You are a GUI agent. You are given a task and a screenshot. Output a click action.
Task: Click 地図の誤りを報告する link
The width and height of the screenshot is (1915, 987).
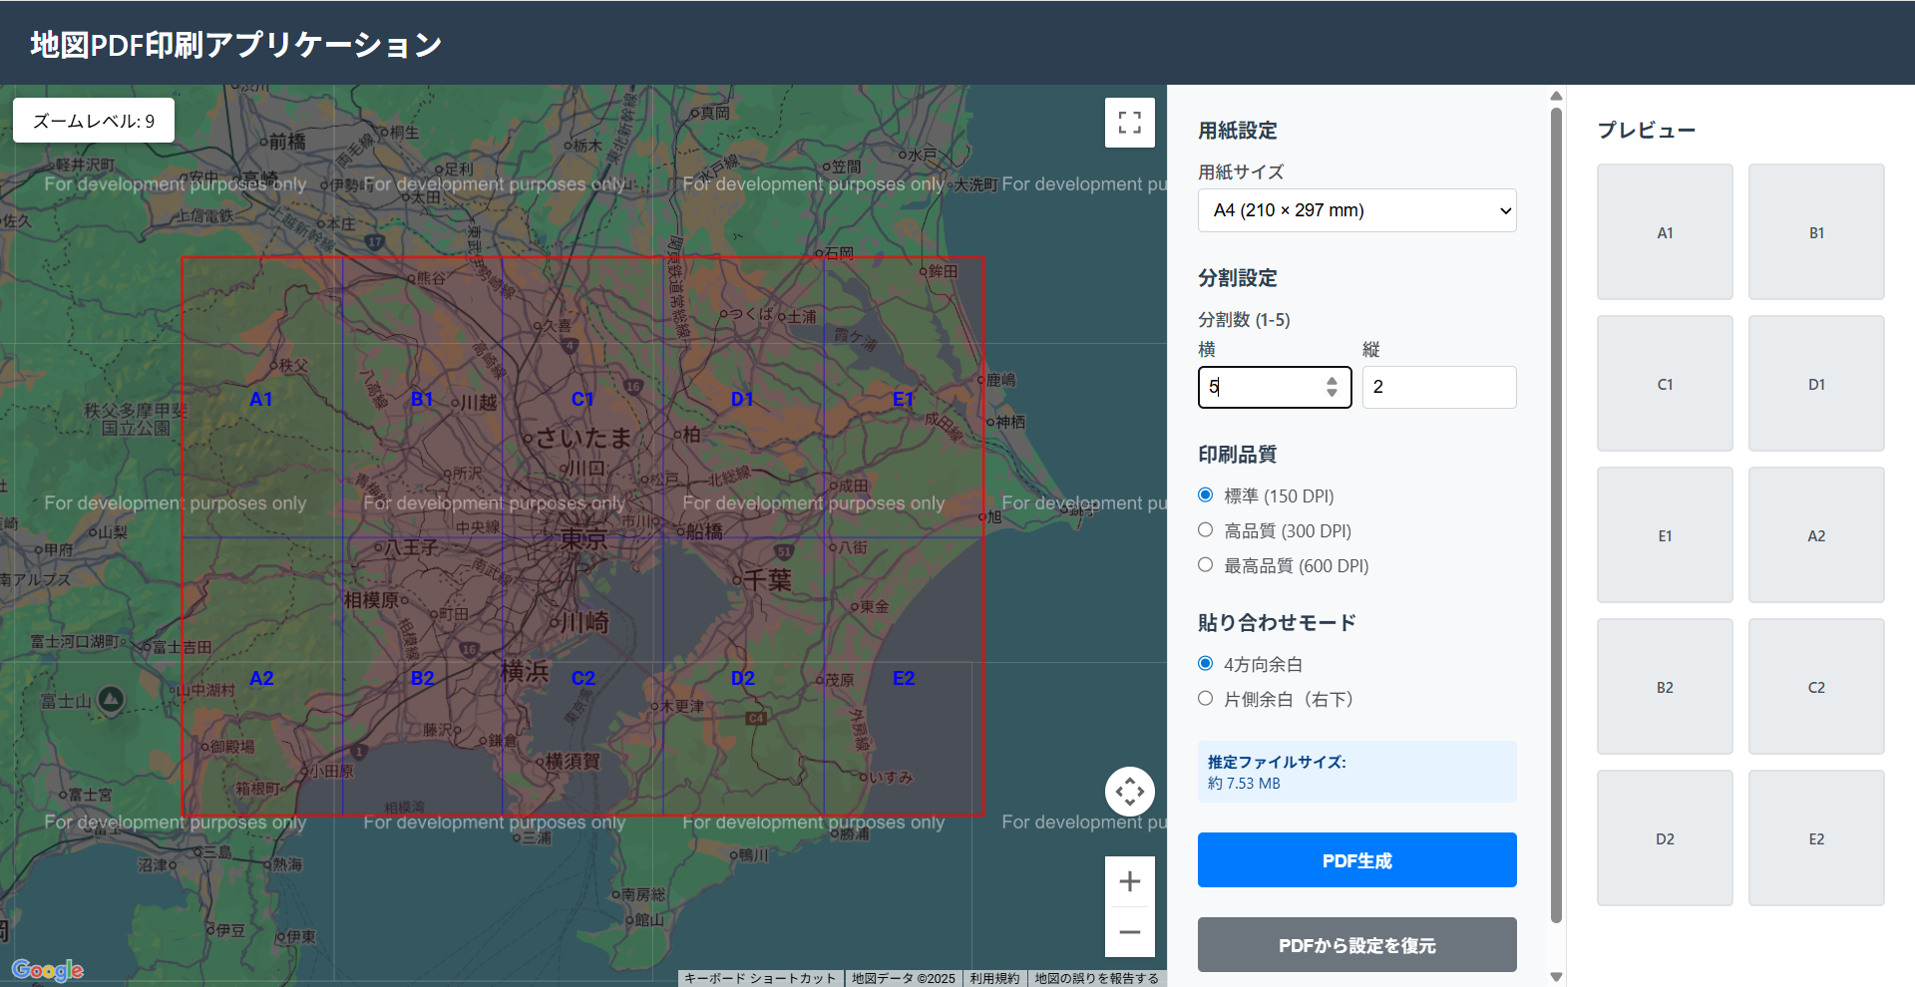click(1096, 978)
